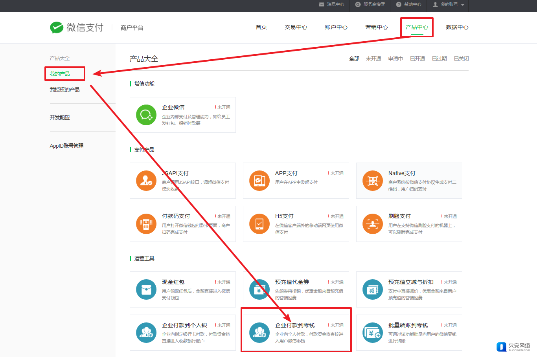Select 产品大全 in the sidebar

click(60, 58)
